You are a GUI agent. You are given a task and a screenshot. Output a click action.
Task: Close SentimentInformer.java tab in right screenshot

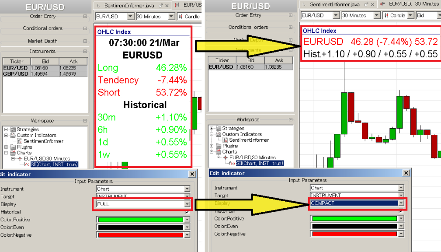372,4
